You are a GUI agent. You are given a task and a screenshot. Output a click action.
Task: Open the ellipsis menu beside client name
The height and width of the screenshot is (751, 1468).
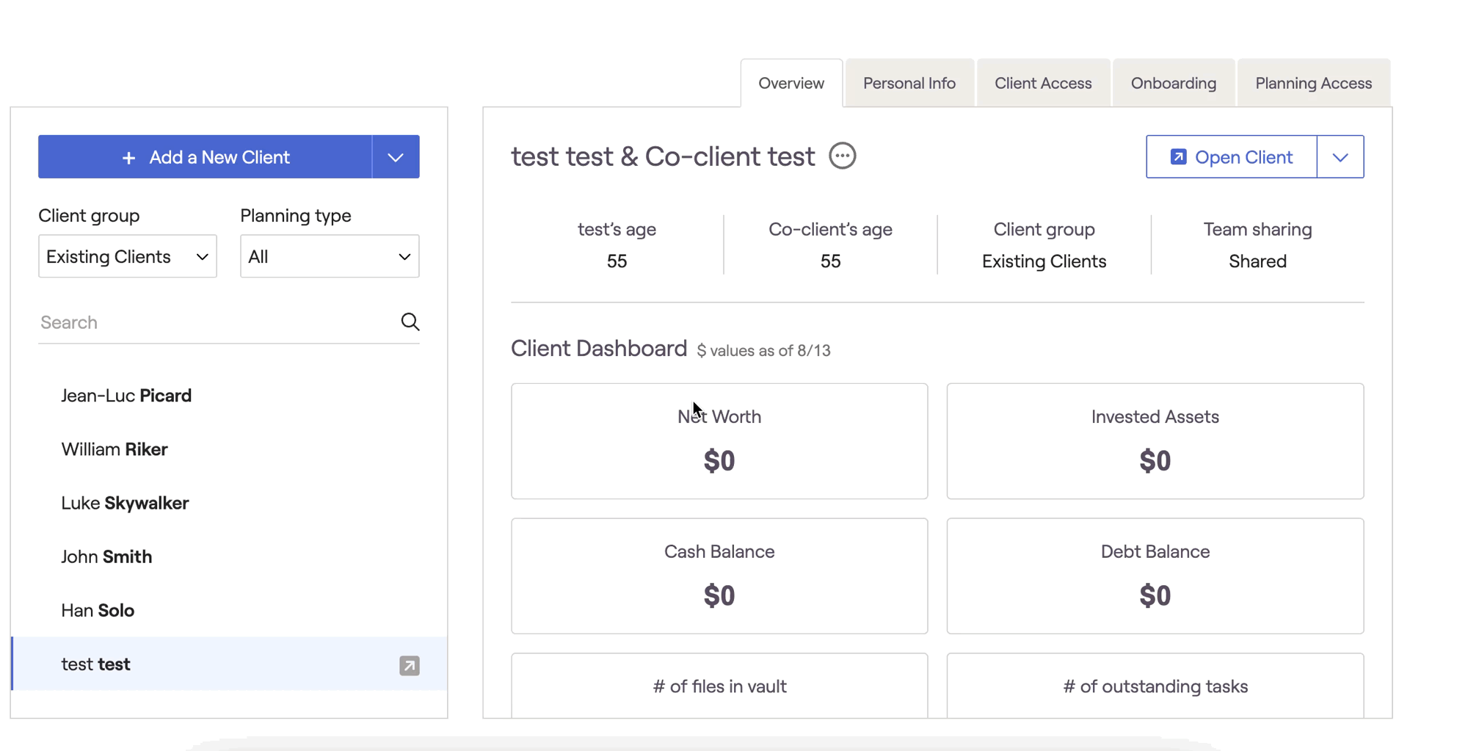pos(842,156)
